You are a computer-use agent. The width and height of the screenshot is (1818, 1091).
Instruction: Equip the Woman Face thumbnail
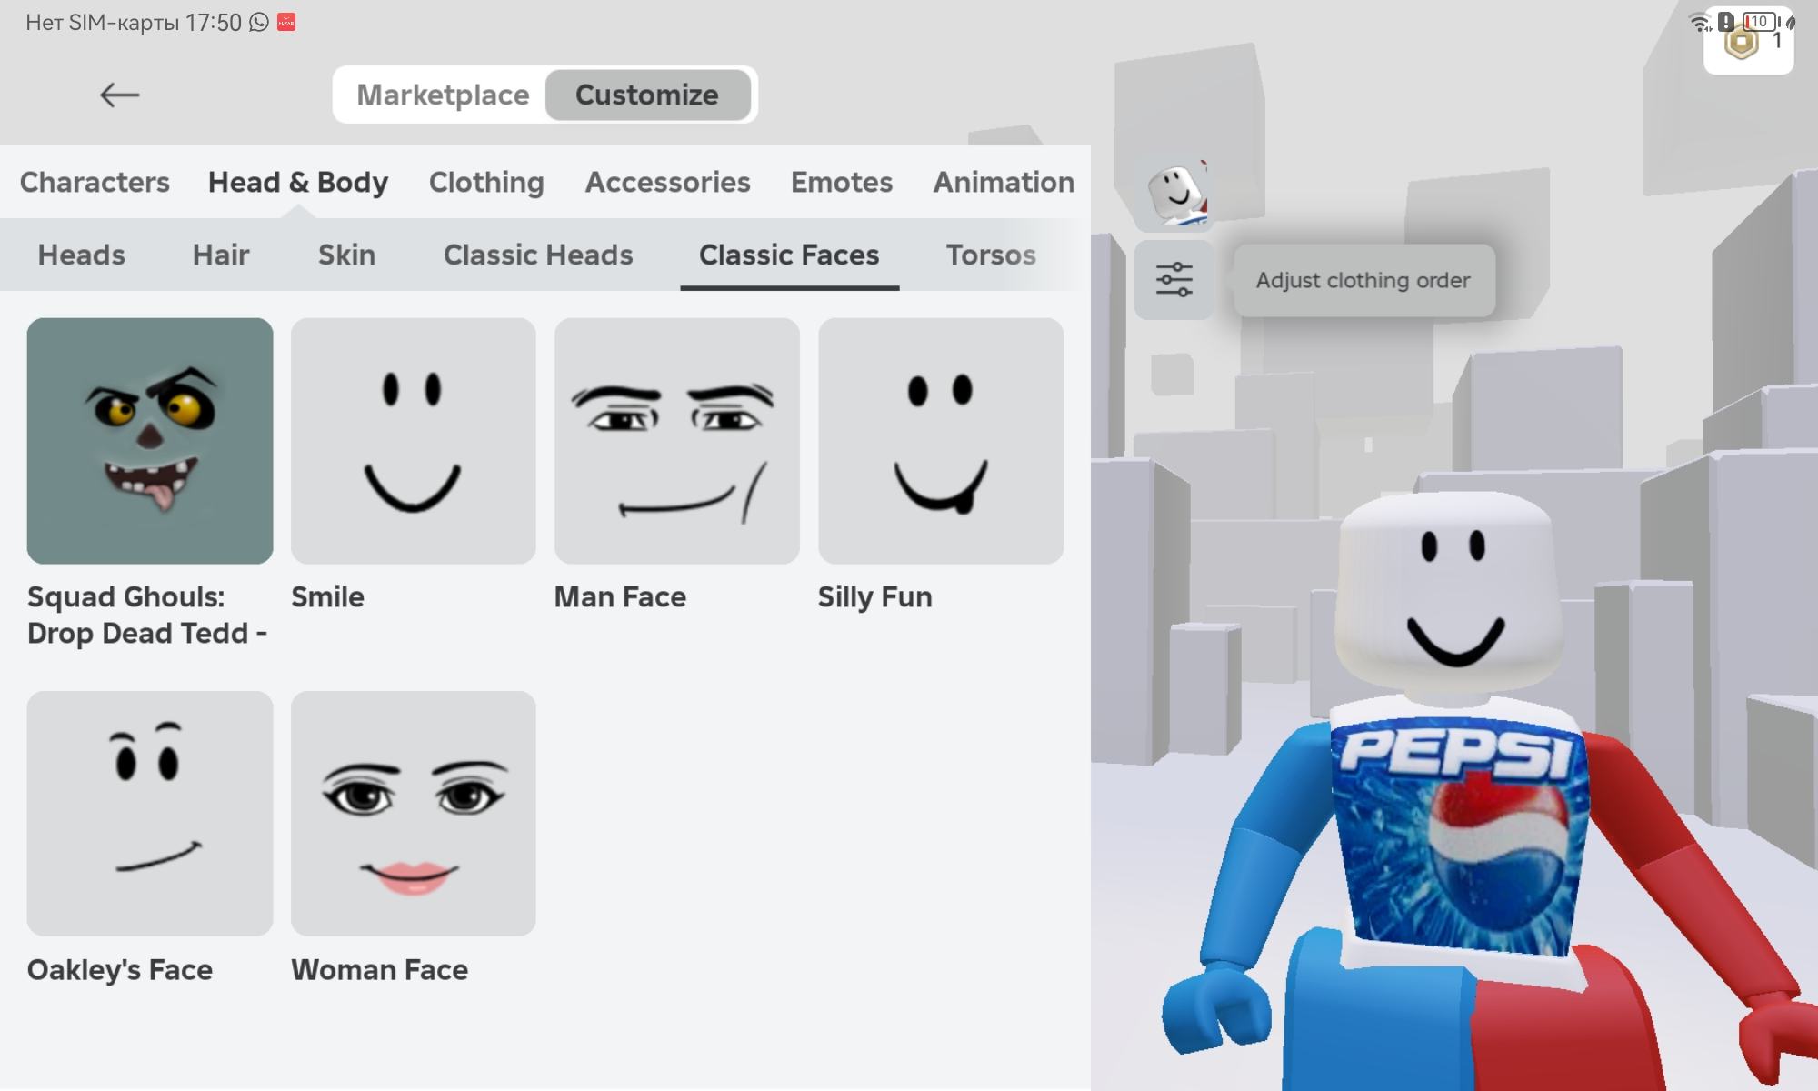[413, 813]
